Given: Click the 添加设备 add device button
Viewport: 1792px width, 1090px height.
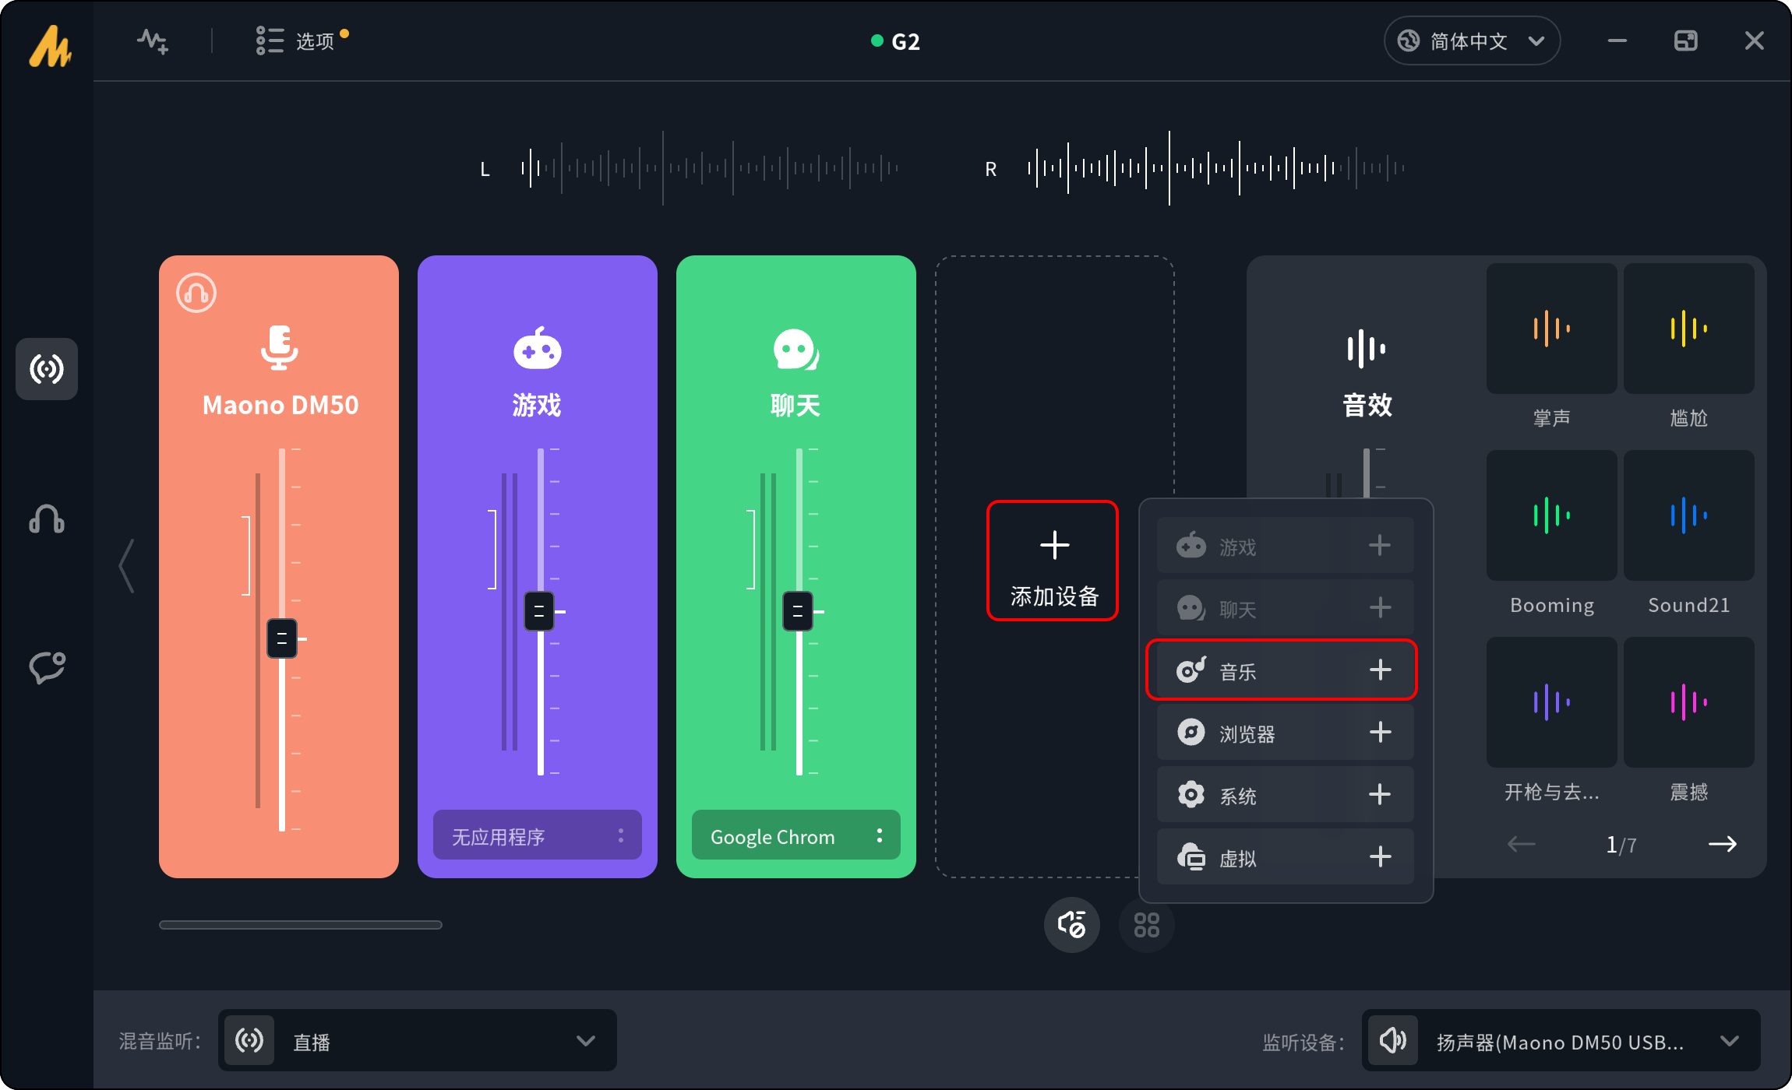Looking at the screenshot, I should 1053,561.
